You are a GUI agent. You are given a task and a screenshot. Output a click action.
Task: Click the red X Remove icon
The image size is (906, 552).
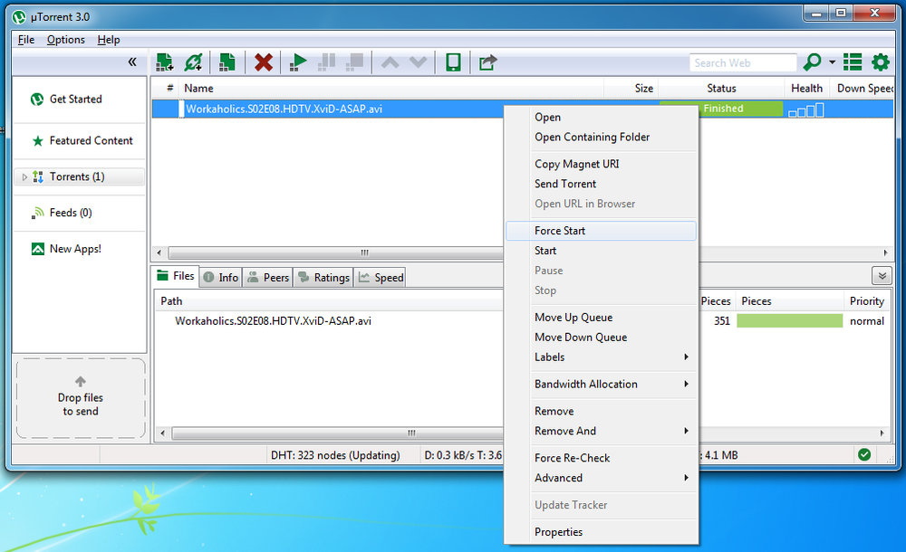click(x=264, y=62)
